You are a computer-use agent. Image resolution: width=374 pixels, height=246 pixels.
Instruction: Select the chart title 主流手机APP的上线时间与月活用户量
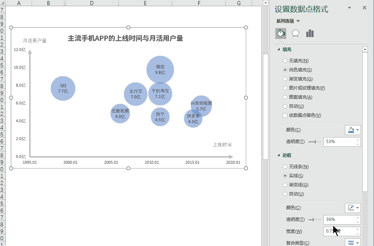coord(126,38)
